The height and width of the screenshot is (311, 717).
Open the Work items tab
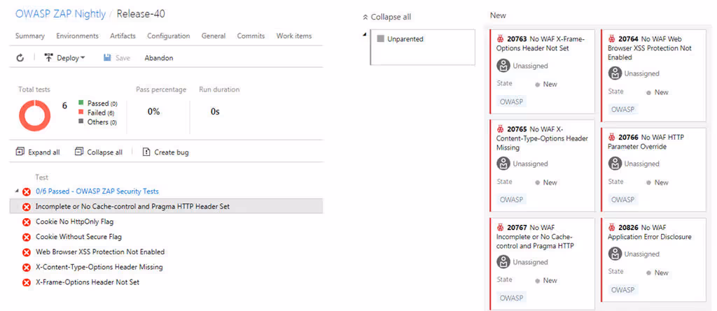click(294, 36)
